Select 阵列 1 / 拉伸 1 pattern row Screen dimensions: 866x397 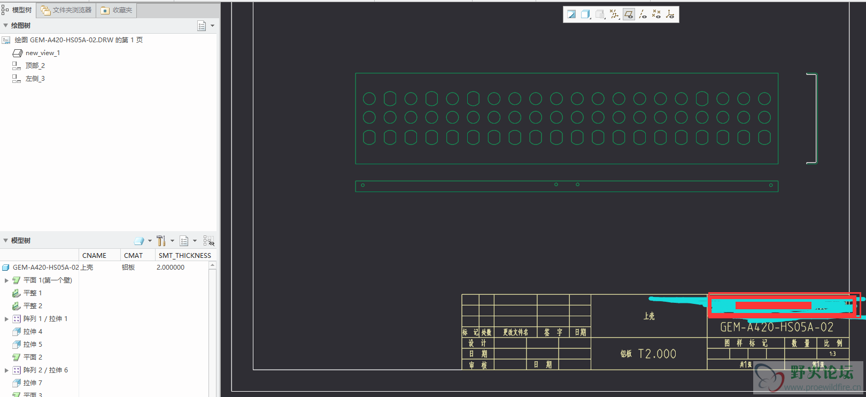40,319
